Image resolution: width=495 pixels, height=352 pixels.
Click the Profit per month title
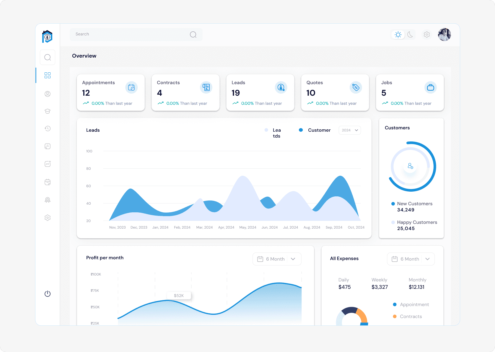click(105, 258)
